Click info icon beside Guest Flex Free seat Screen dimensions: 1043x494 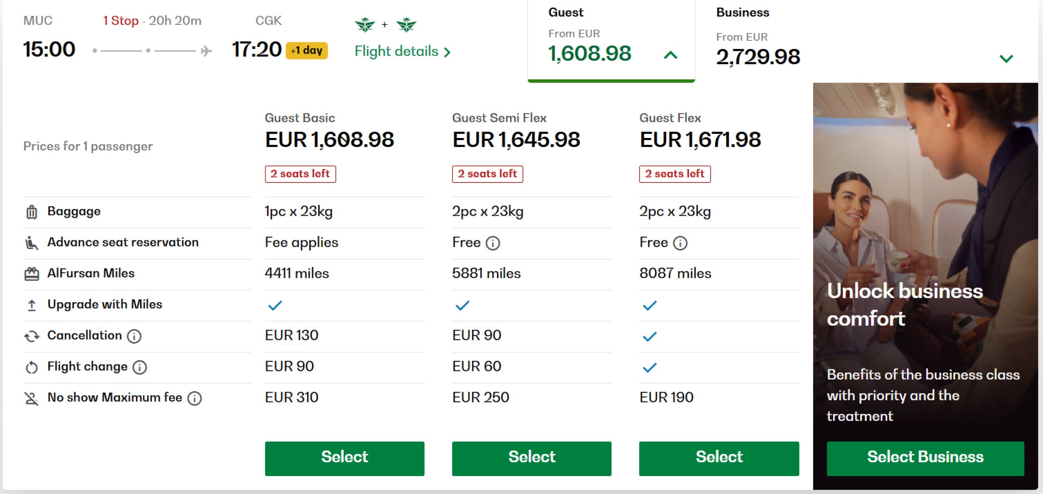click(x=680, y=243)
